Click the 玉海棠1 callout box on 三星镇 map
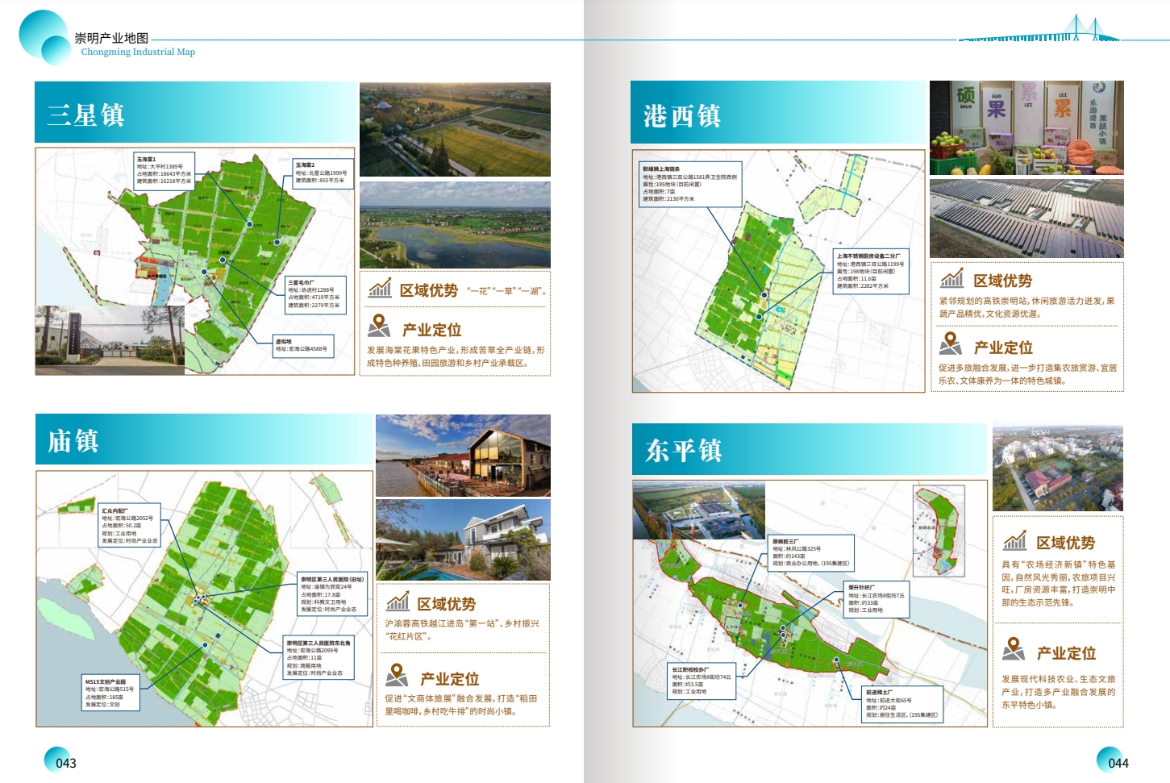The width and height of the screenshot is (1170, 783). [x=164, y=170]
